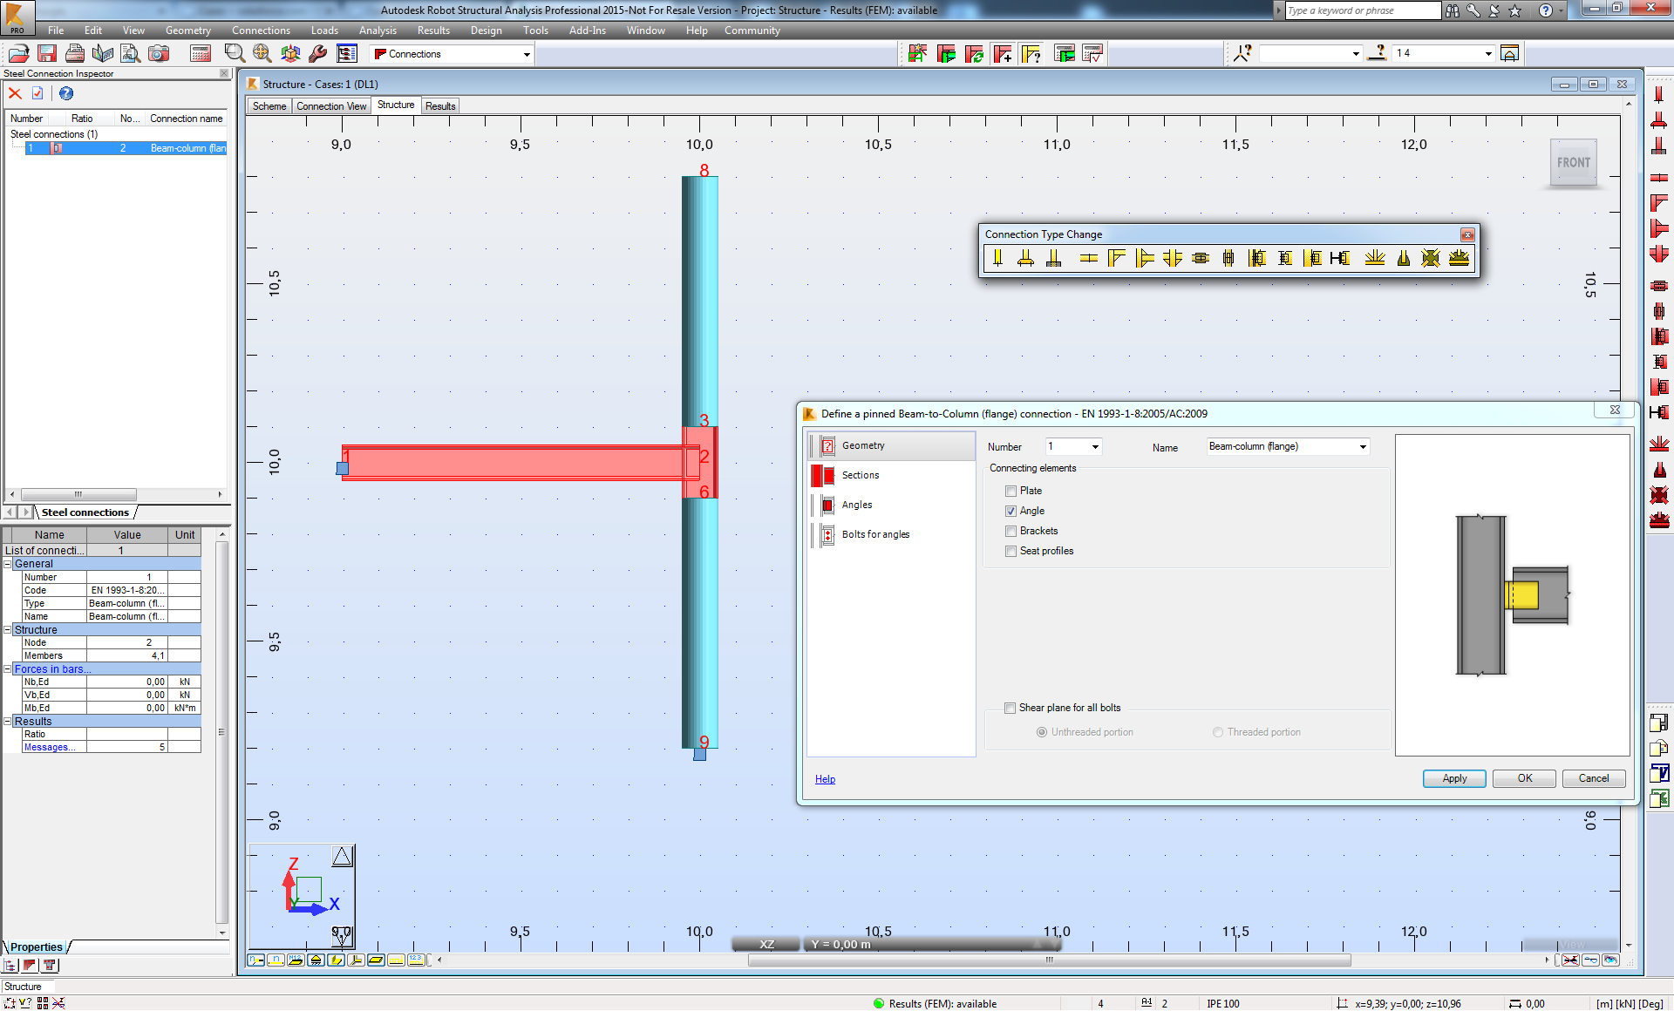Open the Sections page in dialog

[861, 475]
